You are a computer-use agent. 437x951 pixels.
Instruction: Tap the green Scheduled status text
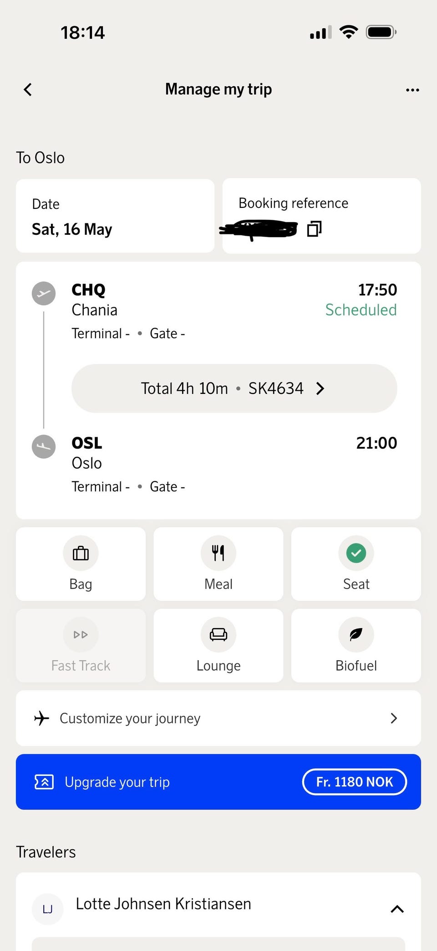pos(361,310)
